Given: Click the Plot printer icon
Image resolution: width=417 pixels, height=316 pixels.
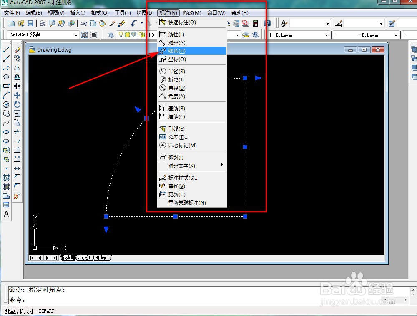Looking at the screenshot, I should point(42,23).
